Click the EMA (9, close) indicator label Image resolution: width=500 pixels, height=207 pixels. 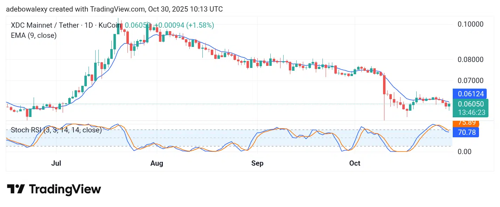[x=34, y=35]
